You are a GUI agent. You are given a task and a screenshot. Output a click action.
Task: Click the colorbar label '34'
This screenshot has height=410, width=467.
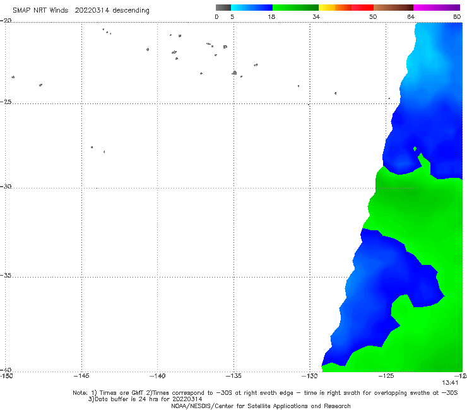point(316,17)
